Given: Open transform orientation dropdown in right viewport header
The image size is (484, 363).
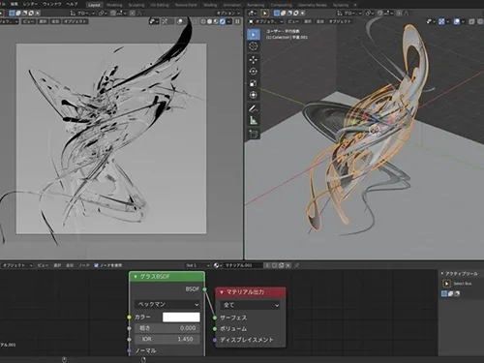Looking at the screenshot, I should 349,14.
